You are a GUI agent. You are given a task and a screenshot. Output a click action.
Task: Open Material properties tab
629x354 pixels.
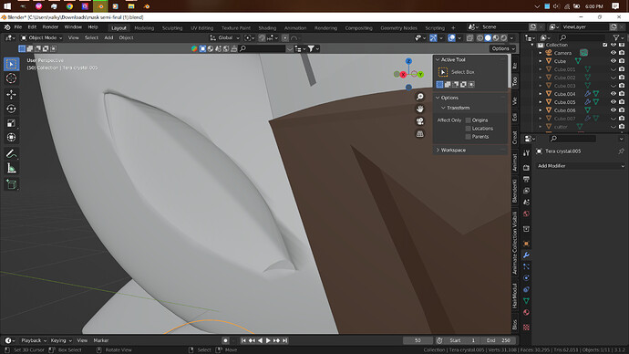point(526,312)
